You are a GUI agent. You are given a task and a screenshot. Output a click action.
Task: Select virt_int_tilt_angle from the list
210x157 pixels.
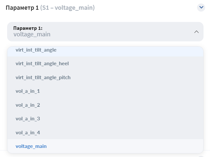coord(105,52)
